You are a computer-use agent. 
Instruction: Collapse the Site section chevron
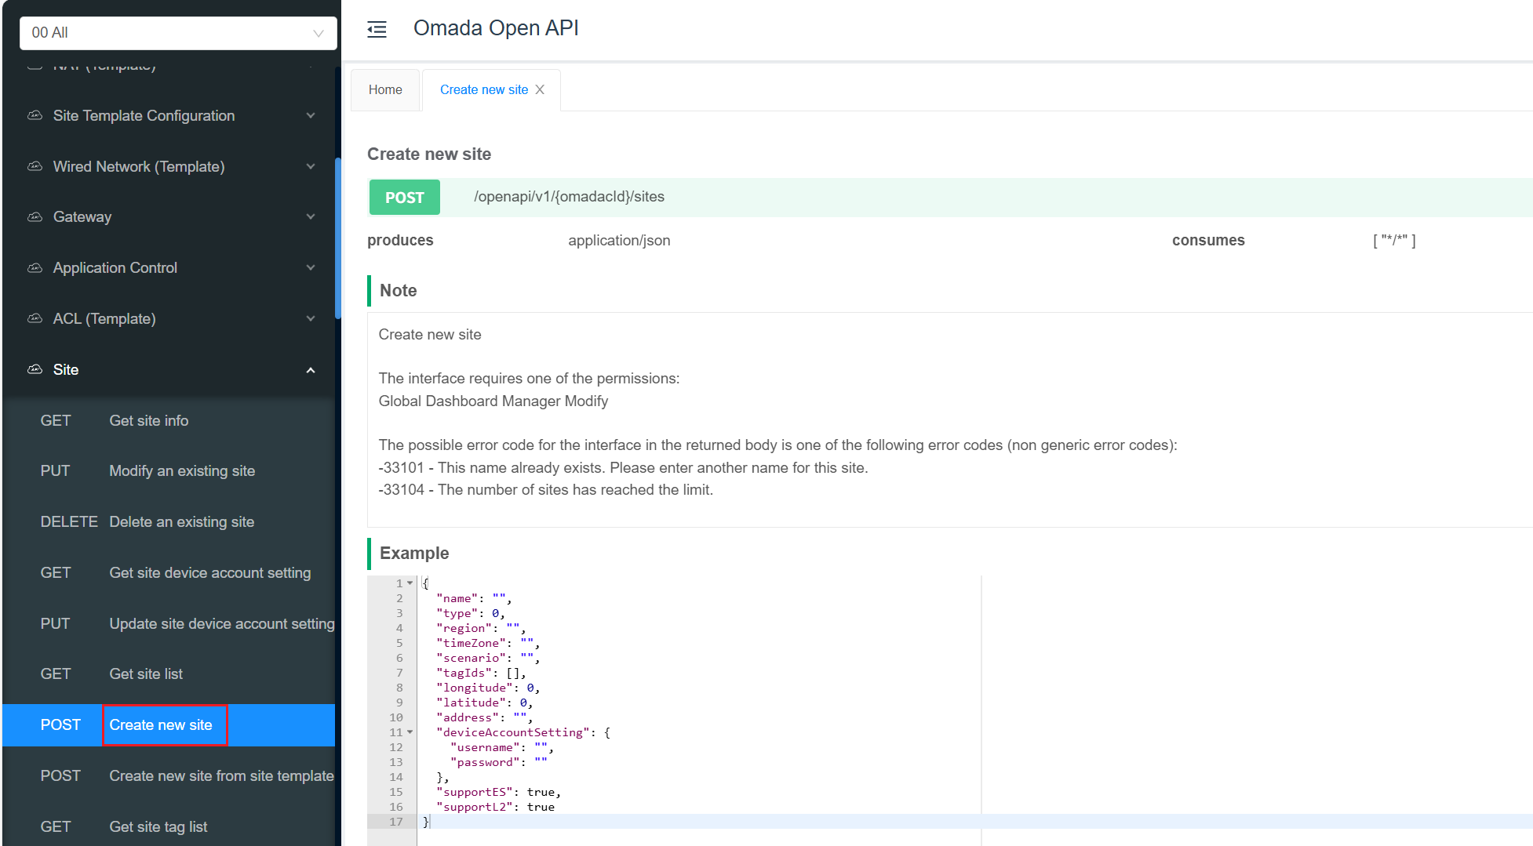(311, 369)
